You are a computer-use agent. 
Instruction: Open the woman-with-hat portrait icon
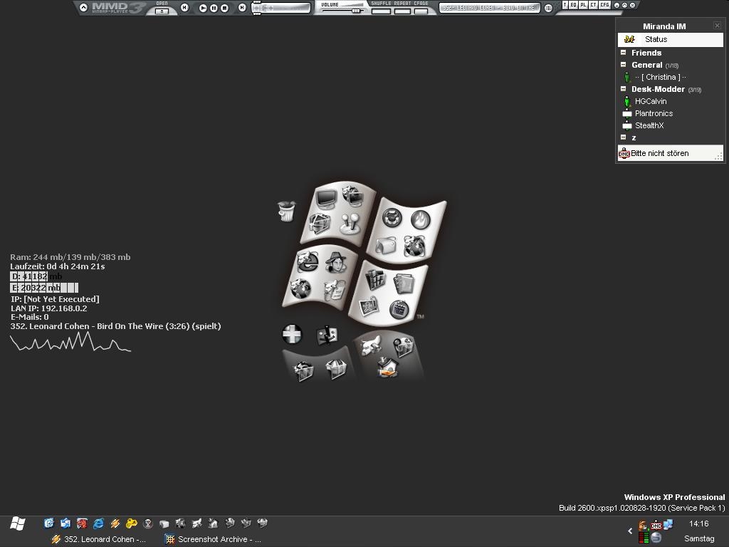click(336, 263)
